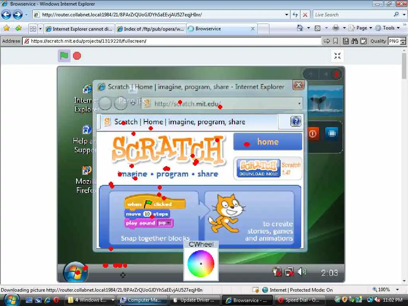408x306 pixels.
Task: Expand the tab list dropdown arrow
Action: 40,29
